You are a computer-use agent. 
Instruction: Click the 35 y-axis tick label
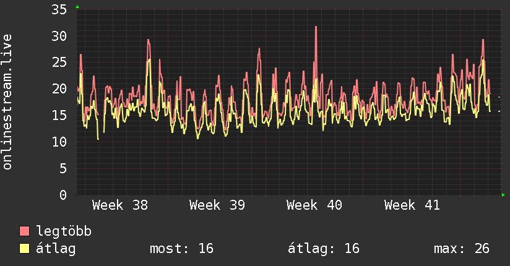click(59, 9)
